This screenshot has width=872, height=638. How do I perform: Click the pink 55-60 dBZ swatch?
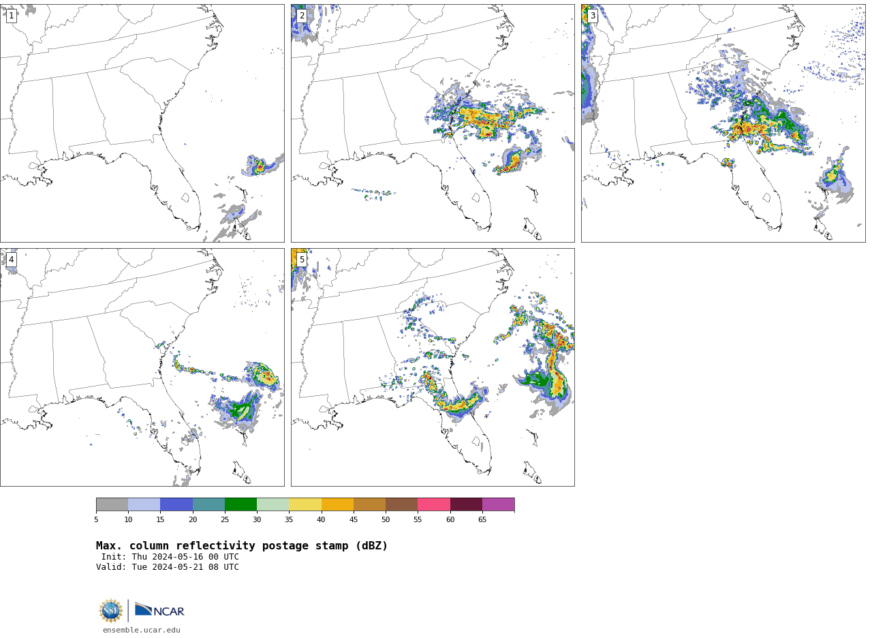(434, 504)
